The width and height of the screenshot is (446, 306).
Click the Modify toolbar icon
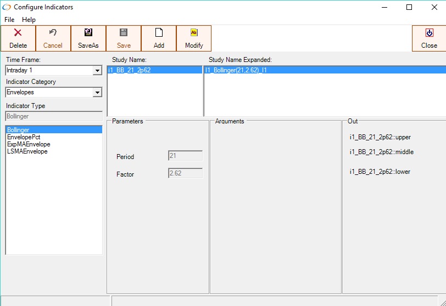coord(194,33)
